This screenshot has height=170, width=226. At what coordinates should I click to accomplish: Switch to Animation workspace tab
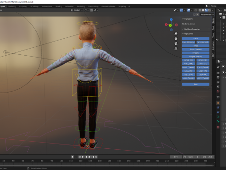[x=69, y=6]
